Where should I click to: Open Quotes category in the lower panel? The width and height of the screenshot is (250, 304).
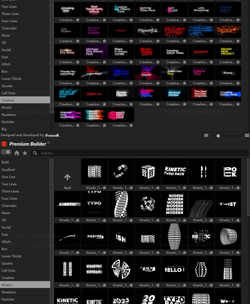pyautogui.click(x=25, y=263)
